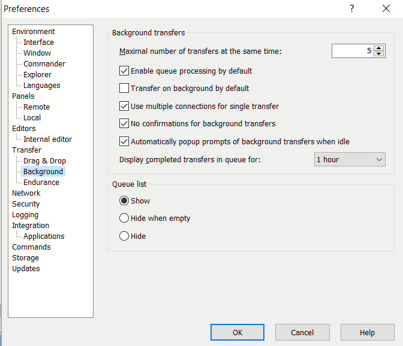Uncheck Enable queue processing by default

tap(124, 71)
